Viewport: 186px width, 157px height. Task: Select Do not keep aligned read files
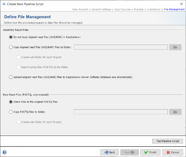pos(11,37)
